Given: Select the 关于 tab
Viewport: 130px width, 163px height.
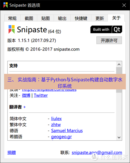Looking at the screenshot, I should [116, 18].
